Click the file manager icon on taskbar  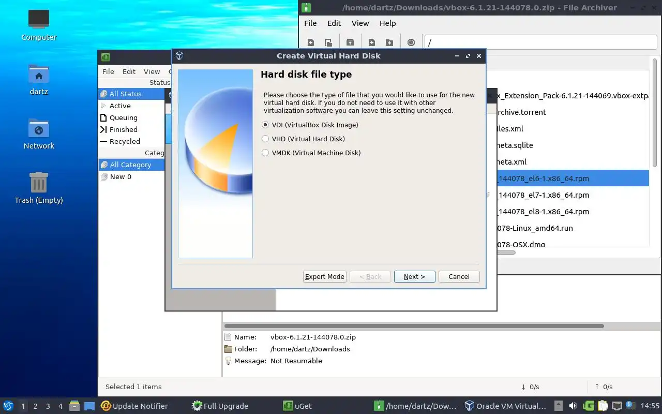coord(74,406)
